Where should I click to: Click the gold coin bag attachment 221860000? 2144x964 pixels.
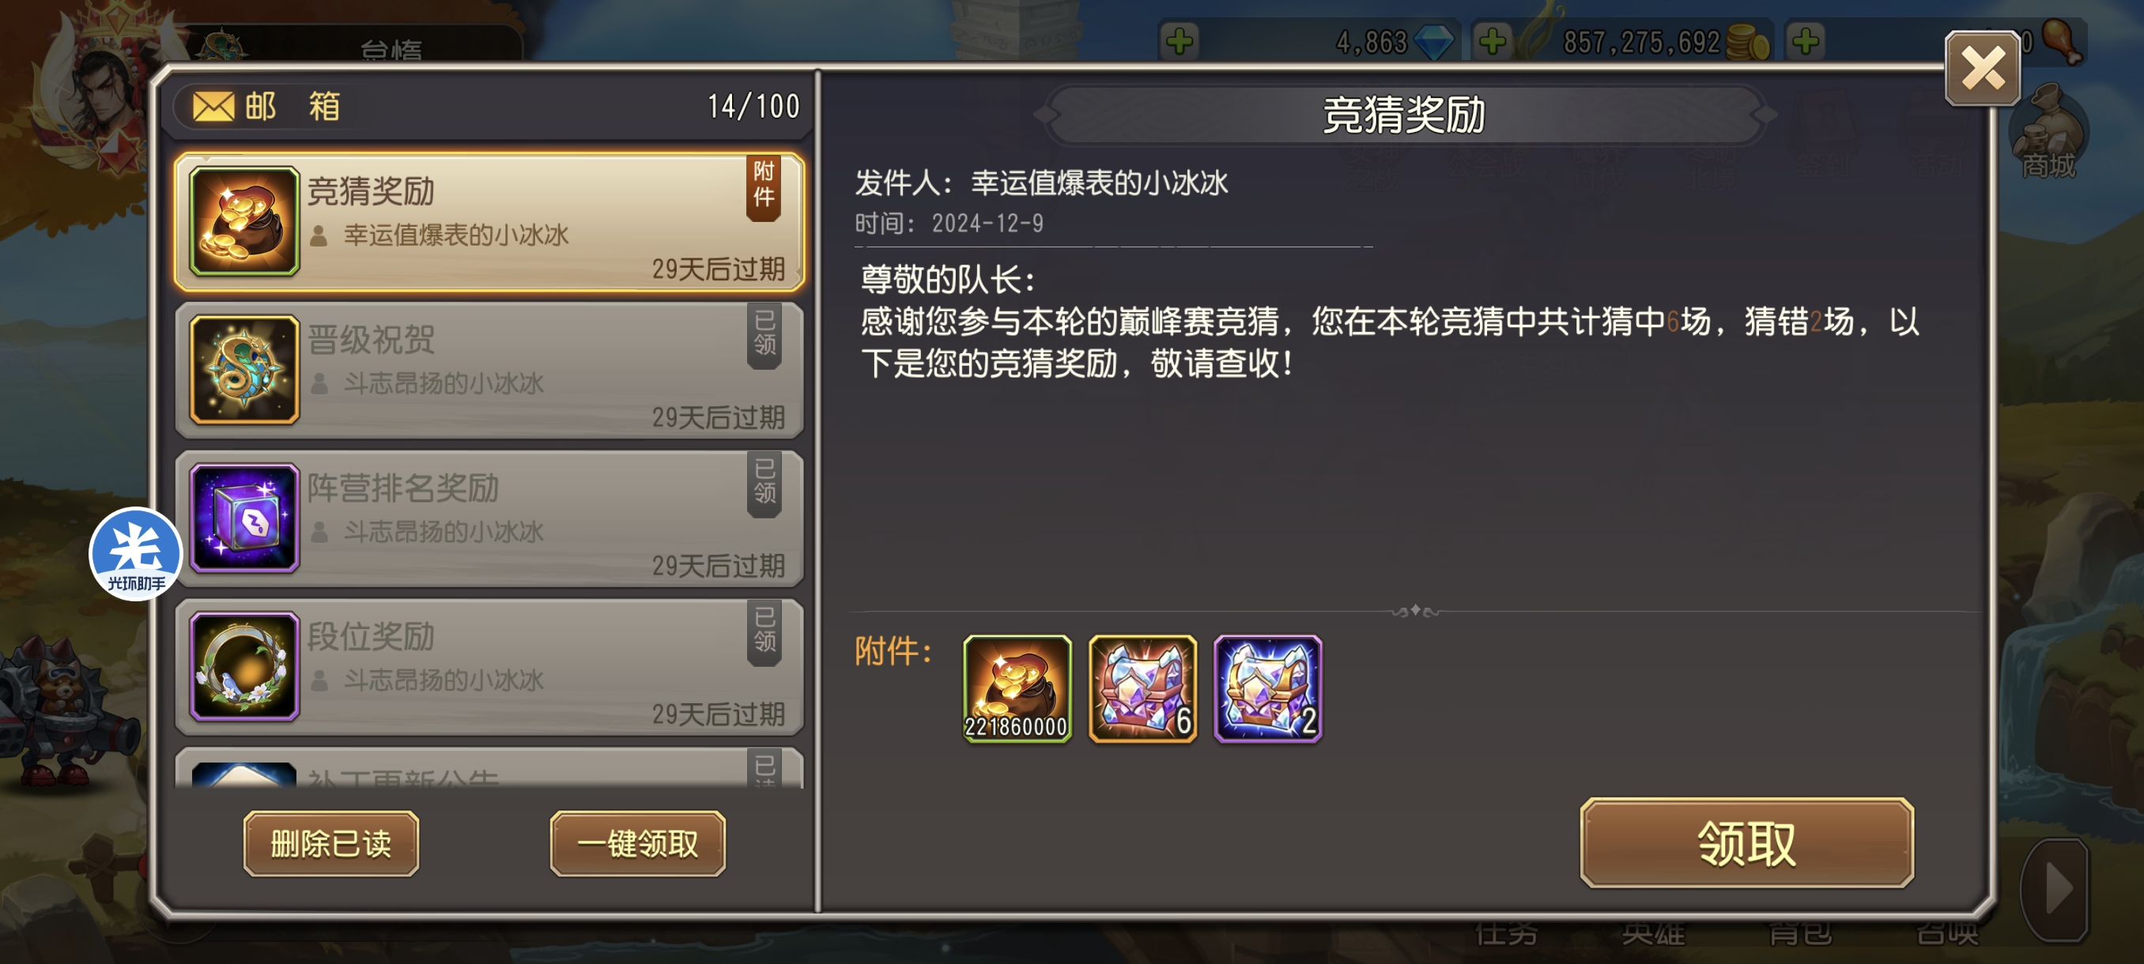coord(1017,688)
